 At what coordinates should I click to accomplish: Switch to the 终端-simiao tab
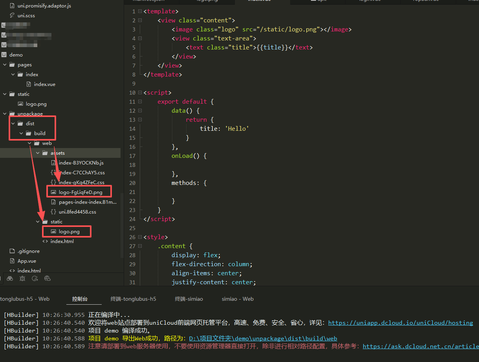tap(189, 299)
